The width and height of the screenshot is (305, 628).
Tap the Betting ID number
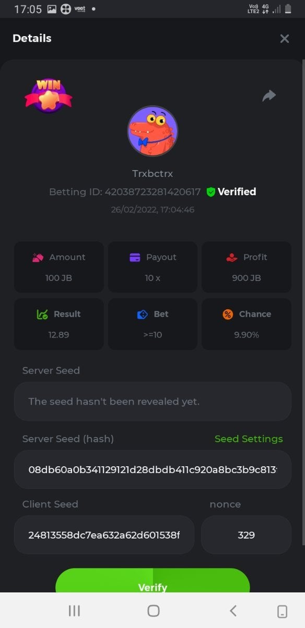pos(152,192)
